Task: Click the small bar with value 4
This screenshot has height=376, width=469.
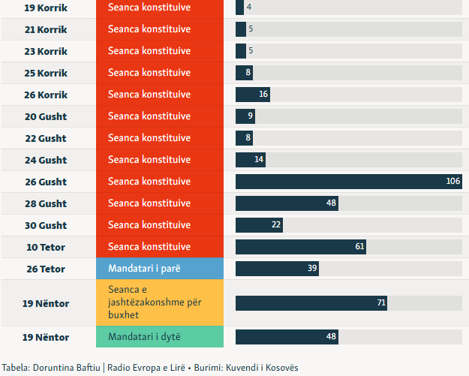Action: click(x=239, y=8)
